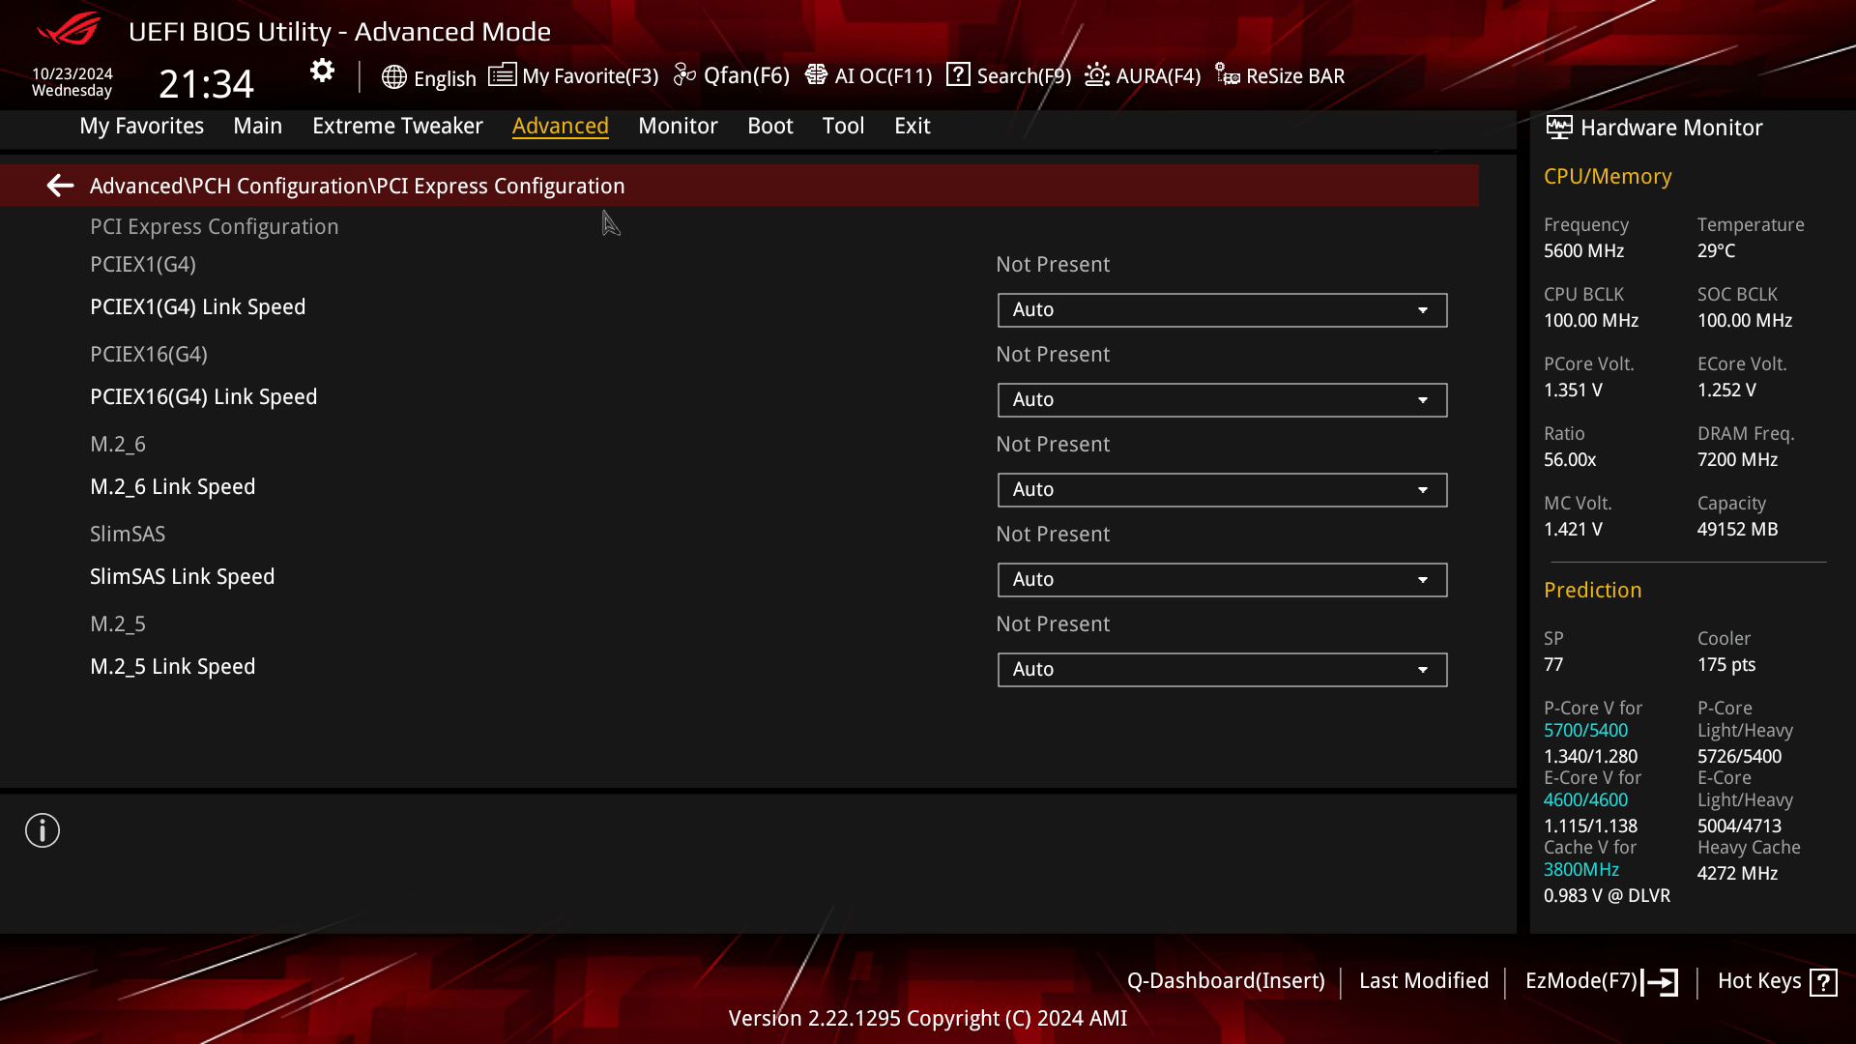Enable ReSize BAR feature
The height and width of the screenshot is (1044, 1856).
(x=1281, y=75)
